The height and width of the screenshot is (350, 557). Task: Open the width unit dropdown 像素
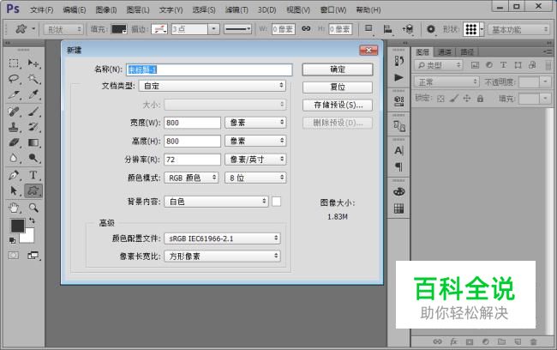[255, 123]
